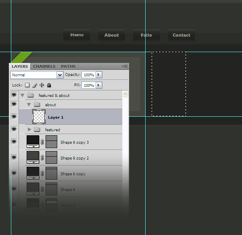Select the 'Shape 6 copy' layer name
This screenshot has height=235, width=242.
(x=73, y=174)
